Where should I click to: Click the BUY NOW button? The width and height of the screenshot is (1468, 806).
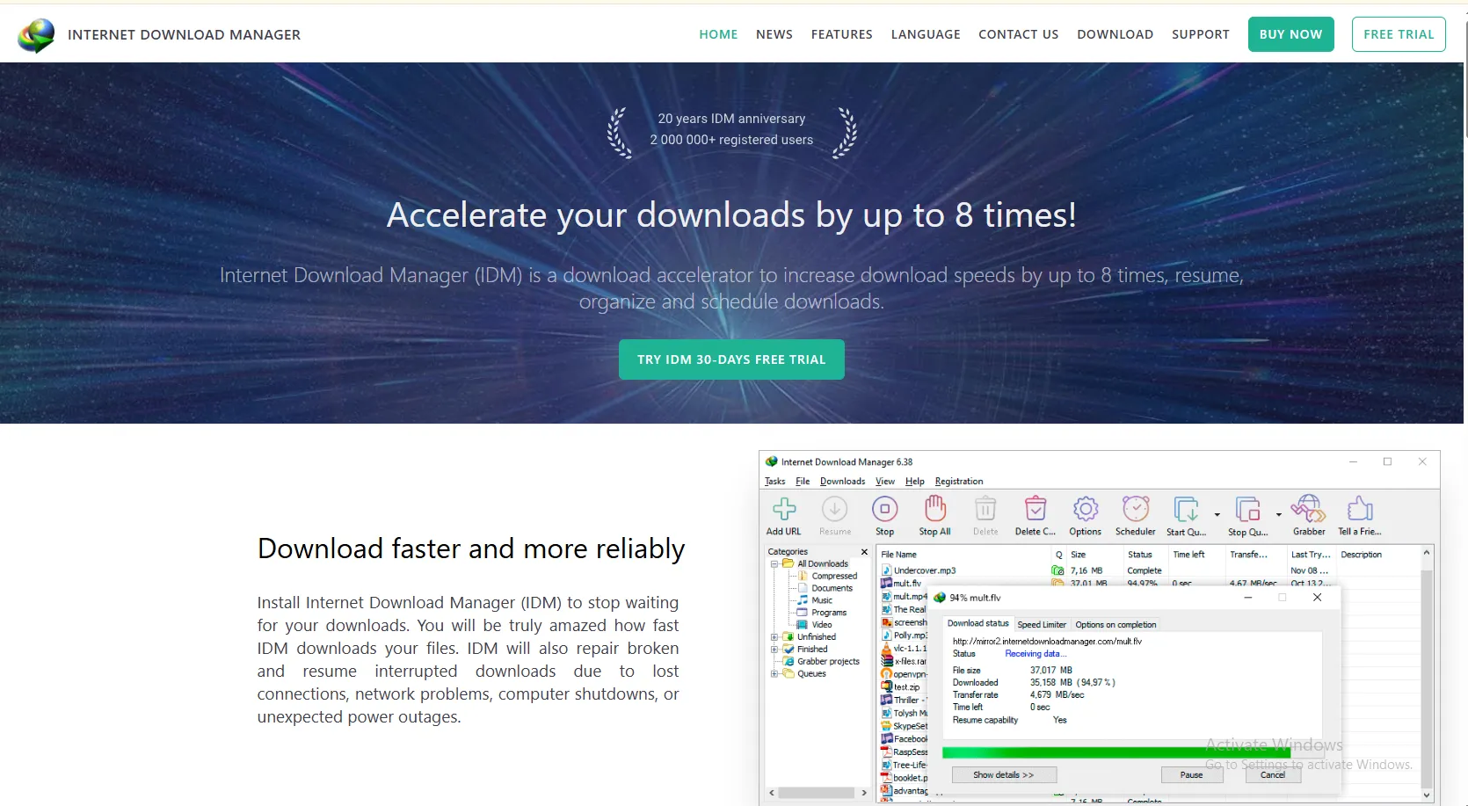pyautogui.click(x=1290, y=34)
